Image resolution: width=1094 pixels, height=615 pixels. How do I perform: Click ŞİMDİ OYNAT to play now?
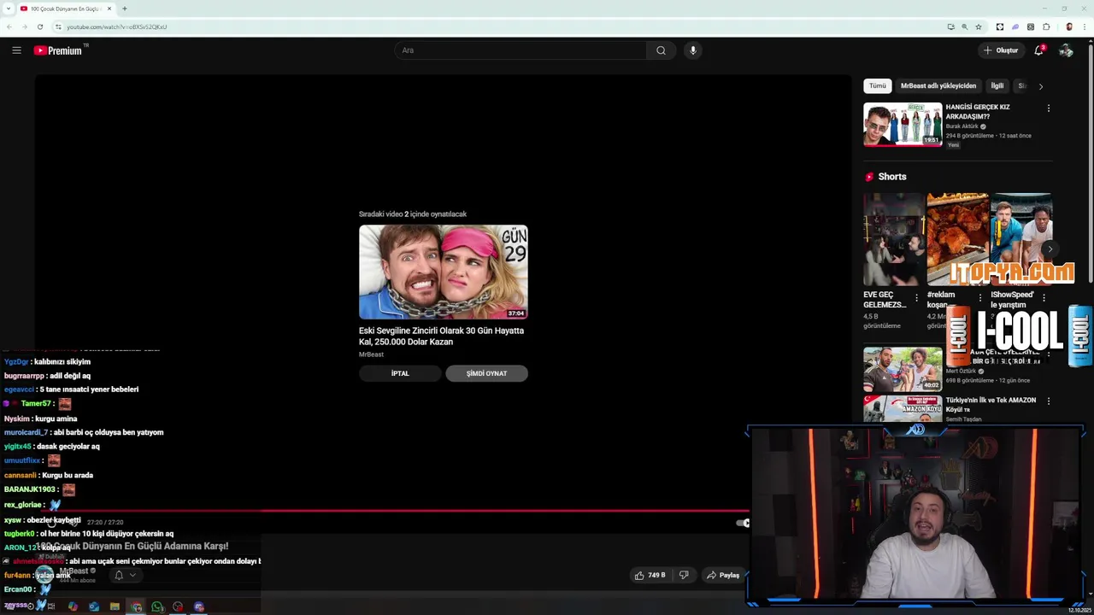486,373
